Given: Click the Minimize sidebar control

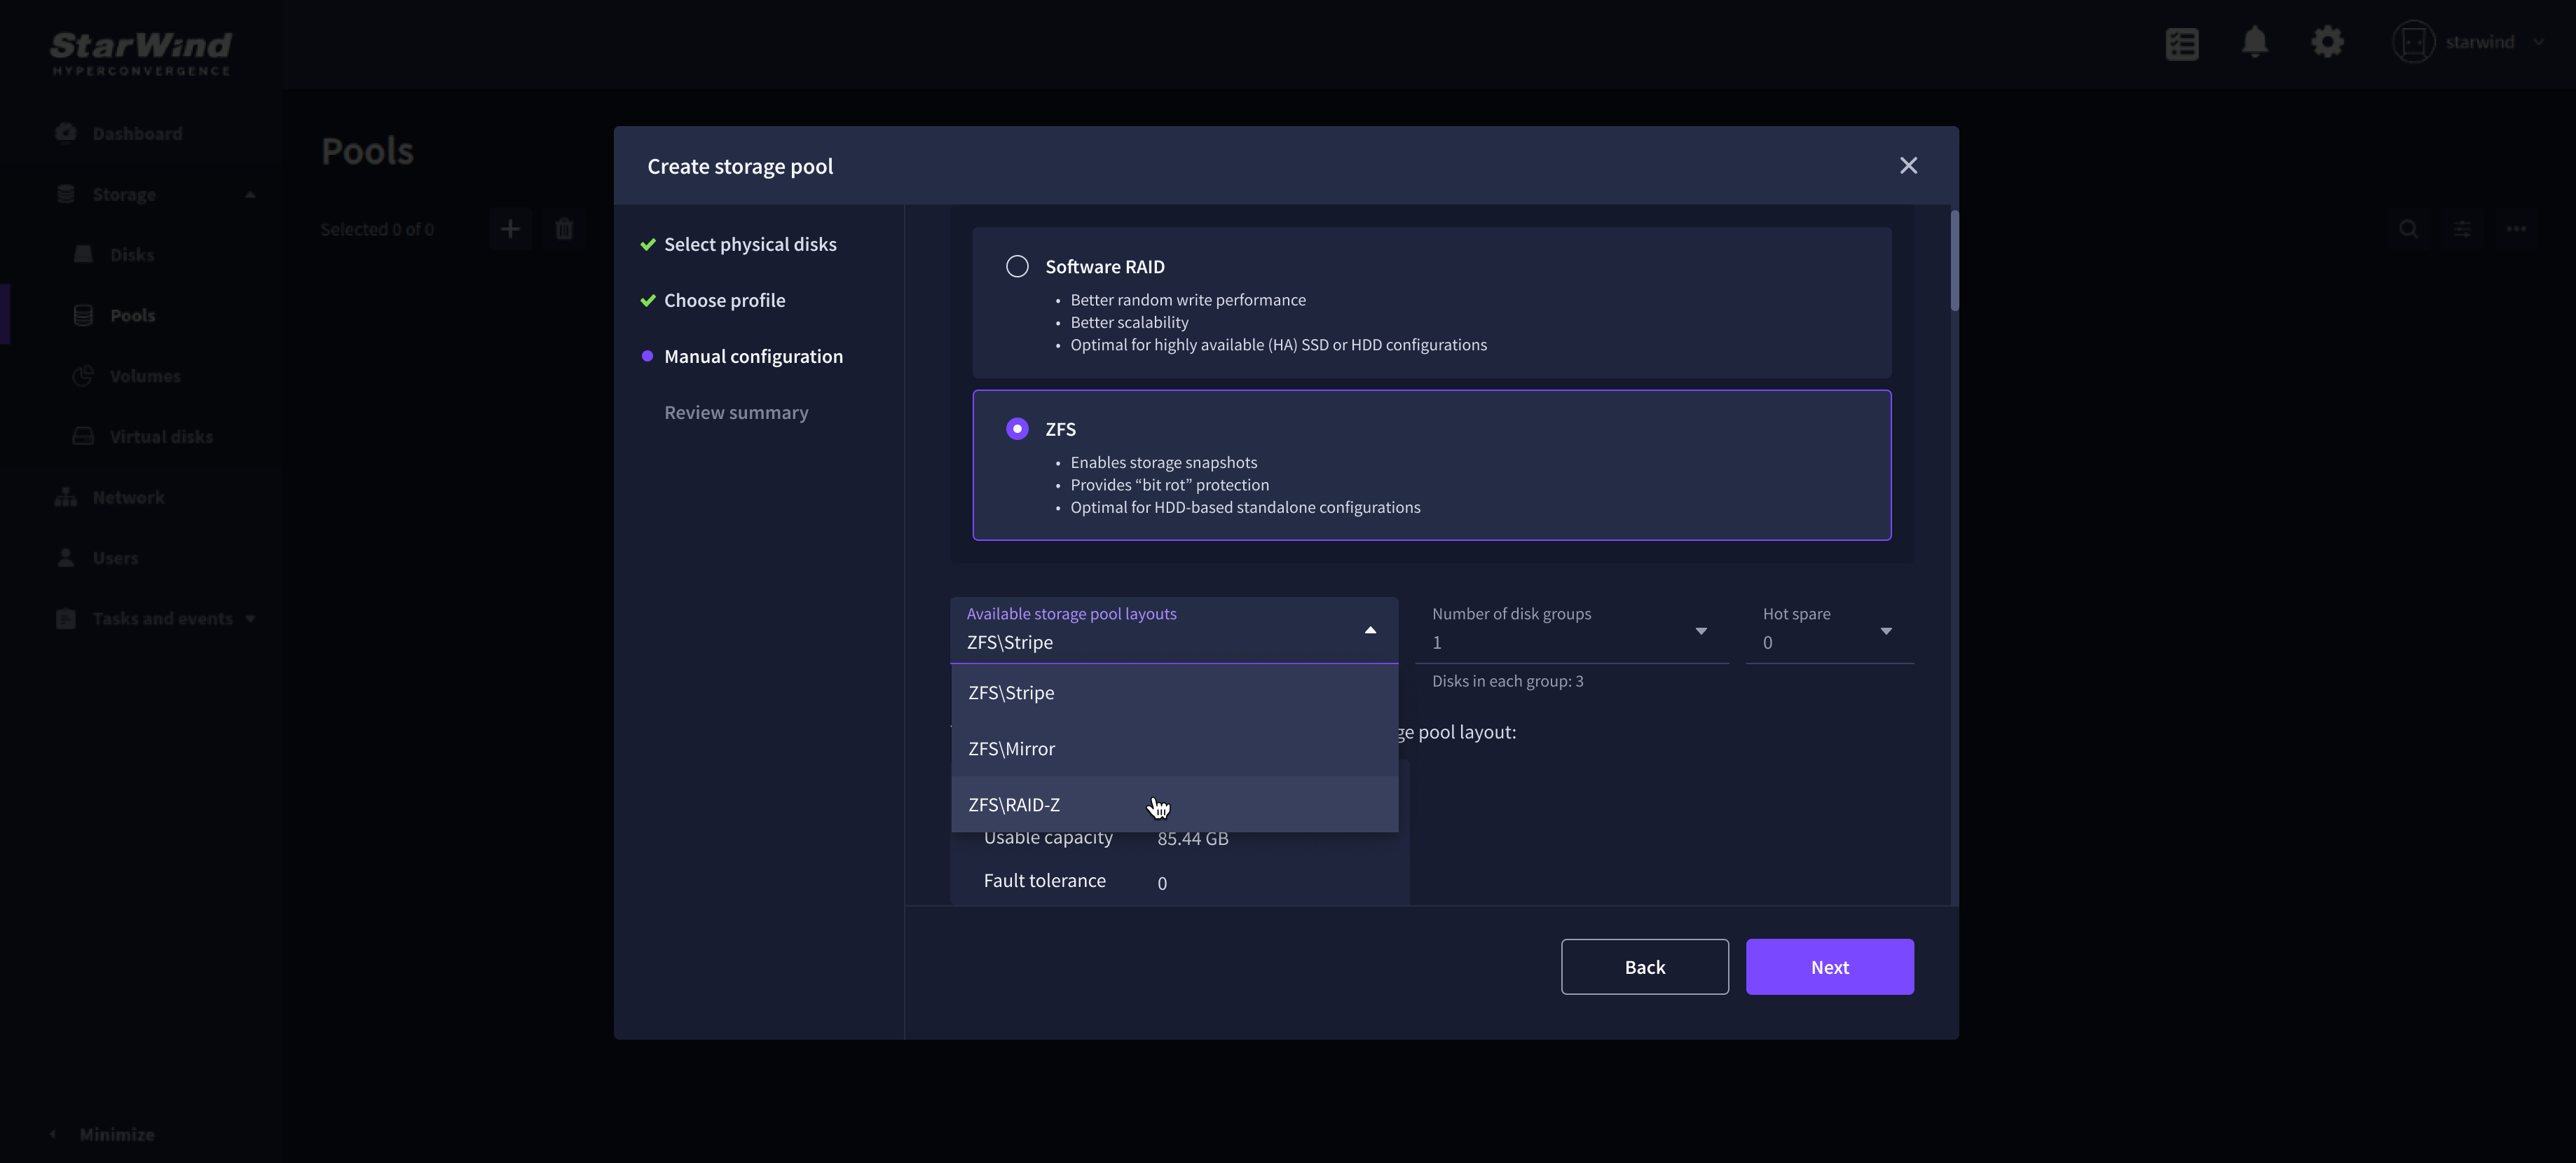Looking at the screenshot, I should pos(103,1134).
